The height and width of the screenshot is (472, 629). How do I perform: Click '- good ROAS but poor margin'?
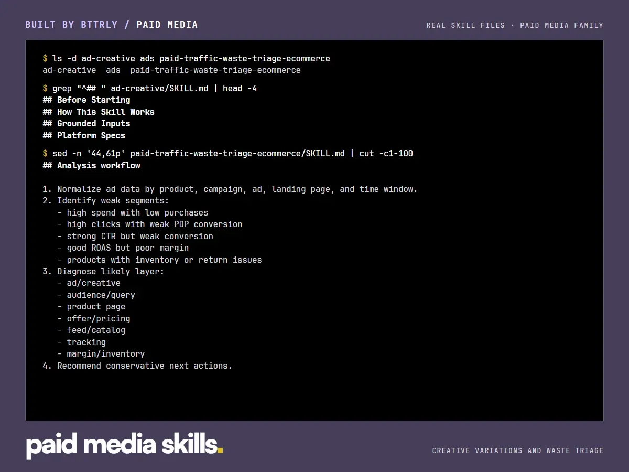pos(123,248)
